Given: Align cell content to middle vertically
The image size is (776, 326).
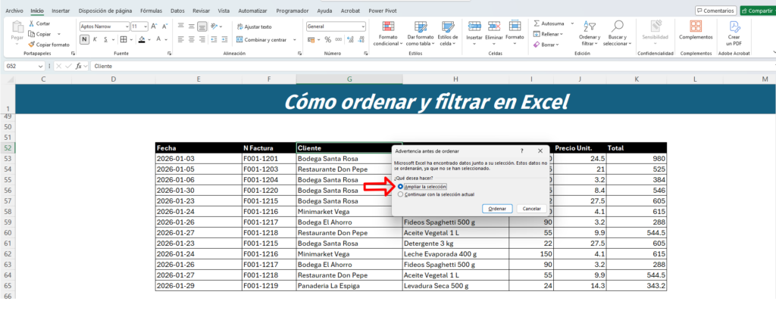Looking at the screenshot, I should 191,26.
